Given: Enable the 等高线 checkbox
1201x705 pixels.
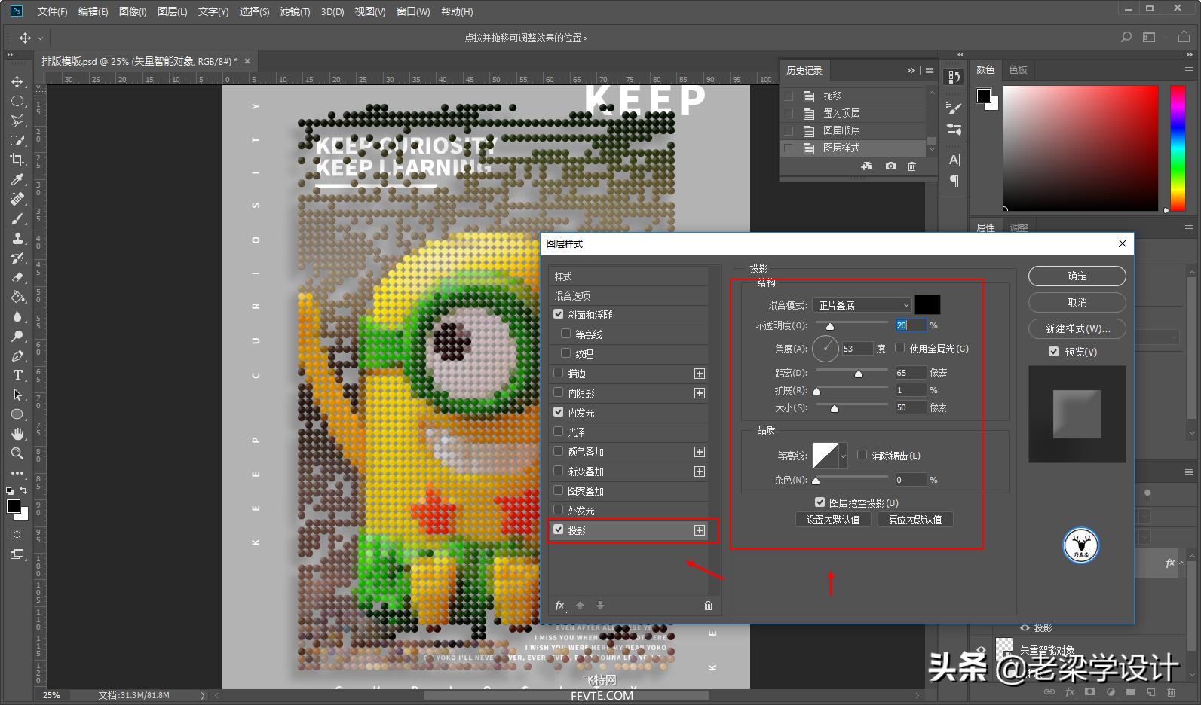Looking at the screenshot, I should tap(566, 334).
